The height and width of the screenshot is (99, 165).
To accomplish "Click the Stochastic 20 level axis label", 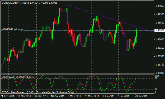I will tap(156, 90).
